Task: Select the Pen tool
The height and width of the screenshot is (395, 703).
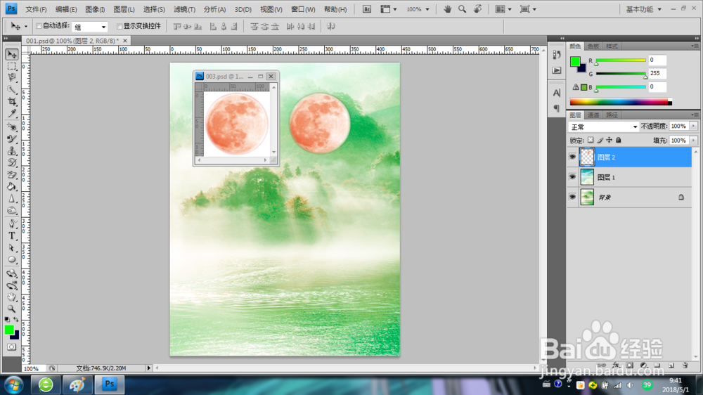Action: [12, 224]
